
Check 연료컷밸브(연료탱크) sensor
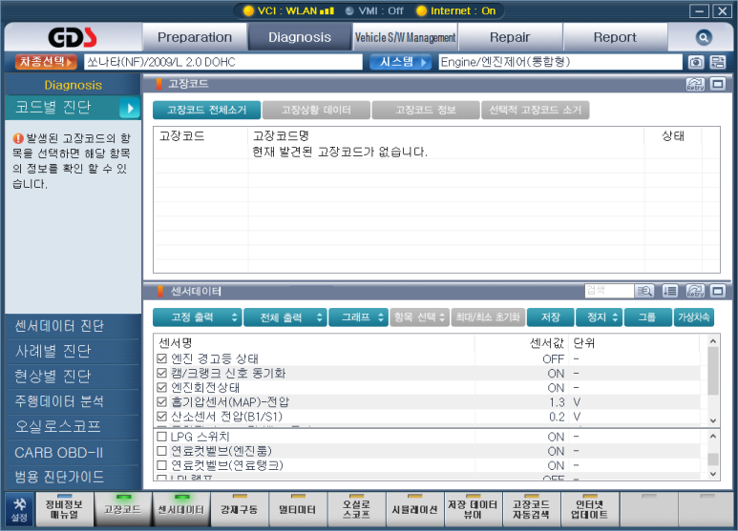162,465
